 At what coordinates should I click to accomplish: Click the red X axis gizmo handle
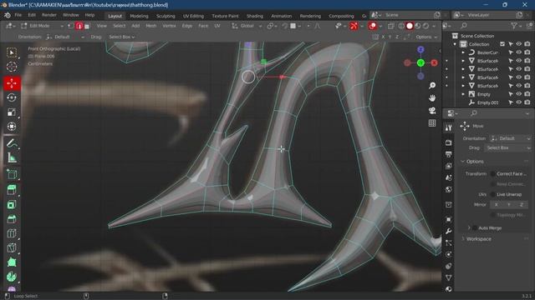point(434,63)
